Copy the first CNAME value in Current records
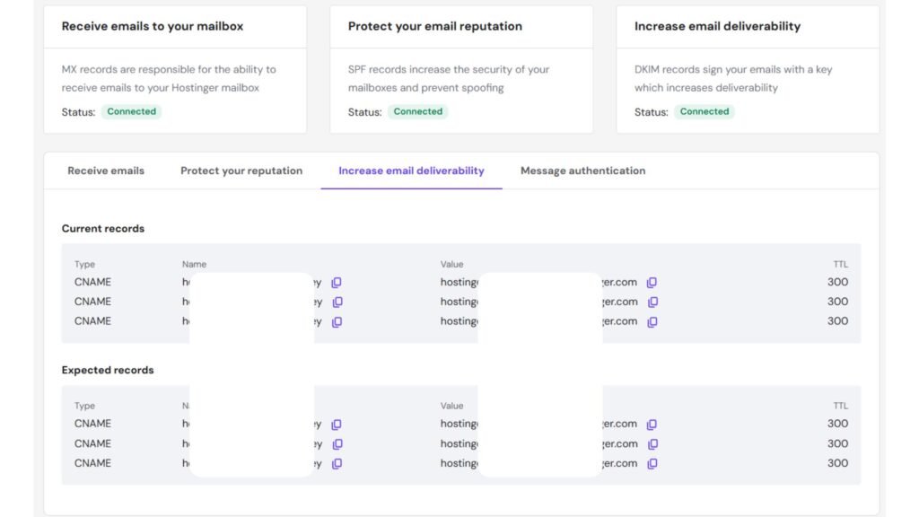This screenshot has width=919, height=517. [x=651, y=282]
